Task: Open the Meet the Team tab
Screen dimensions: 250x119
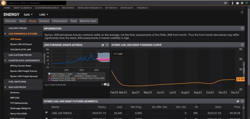Action: (88, 21)
